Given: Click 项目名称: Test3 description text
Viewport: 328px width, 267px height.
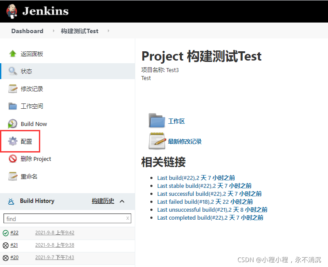Looking at the screenshot, I should click(x=160, y=70).
